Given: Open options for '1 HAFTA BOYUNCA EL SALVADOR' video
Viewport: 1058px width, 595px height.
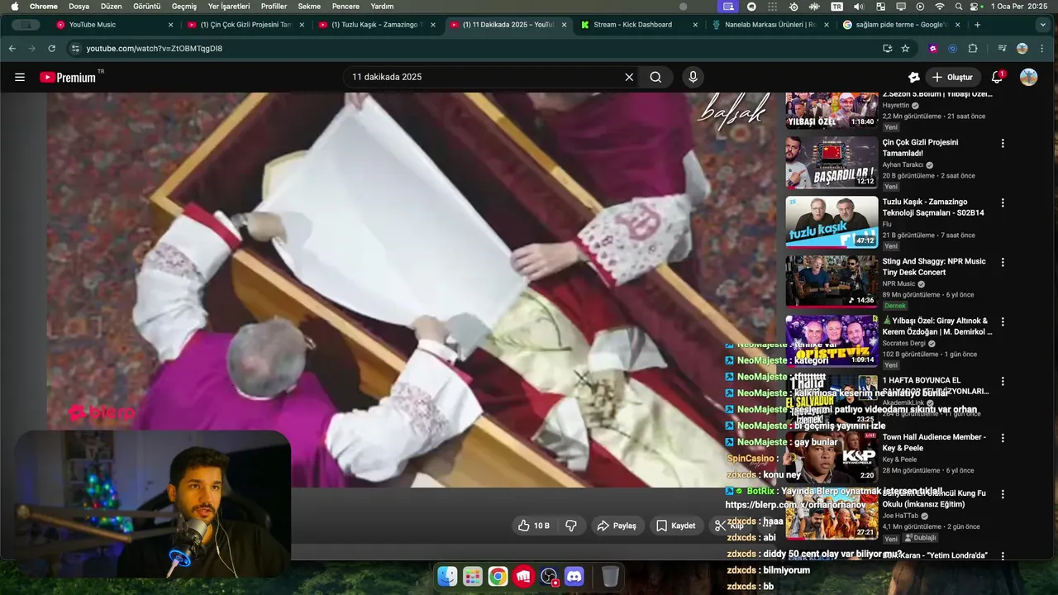Looking at the screenshot, I should pos(1003,381).
